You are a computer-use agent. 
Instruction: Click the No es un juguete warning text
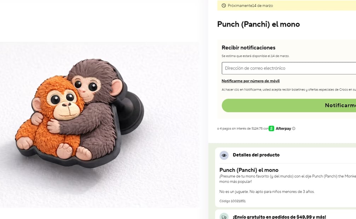pos(267,192)
